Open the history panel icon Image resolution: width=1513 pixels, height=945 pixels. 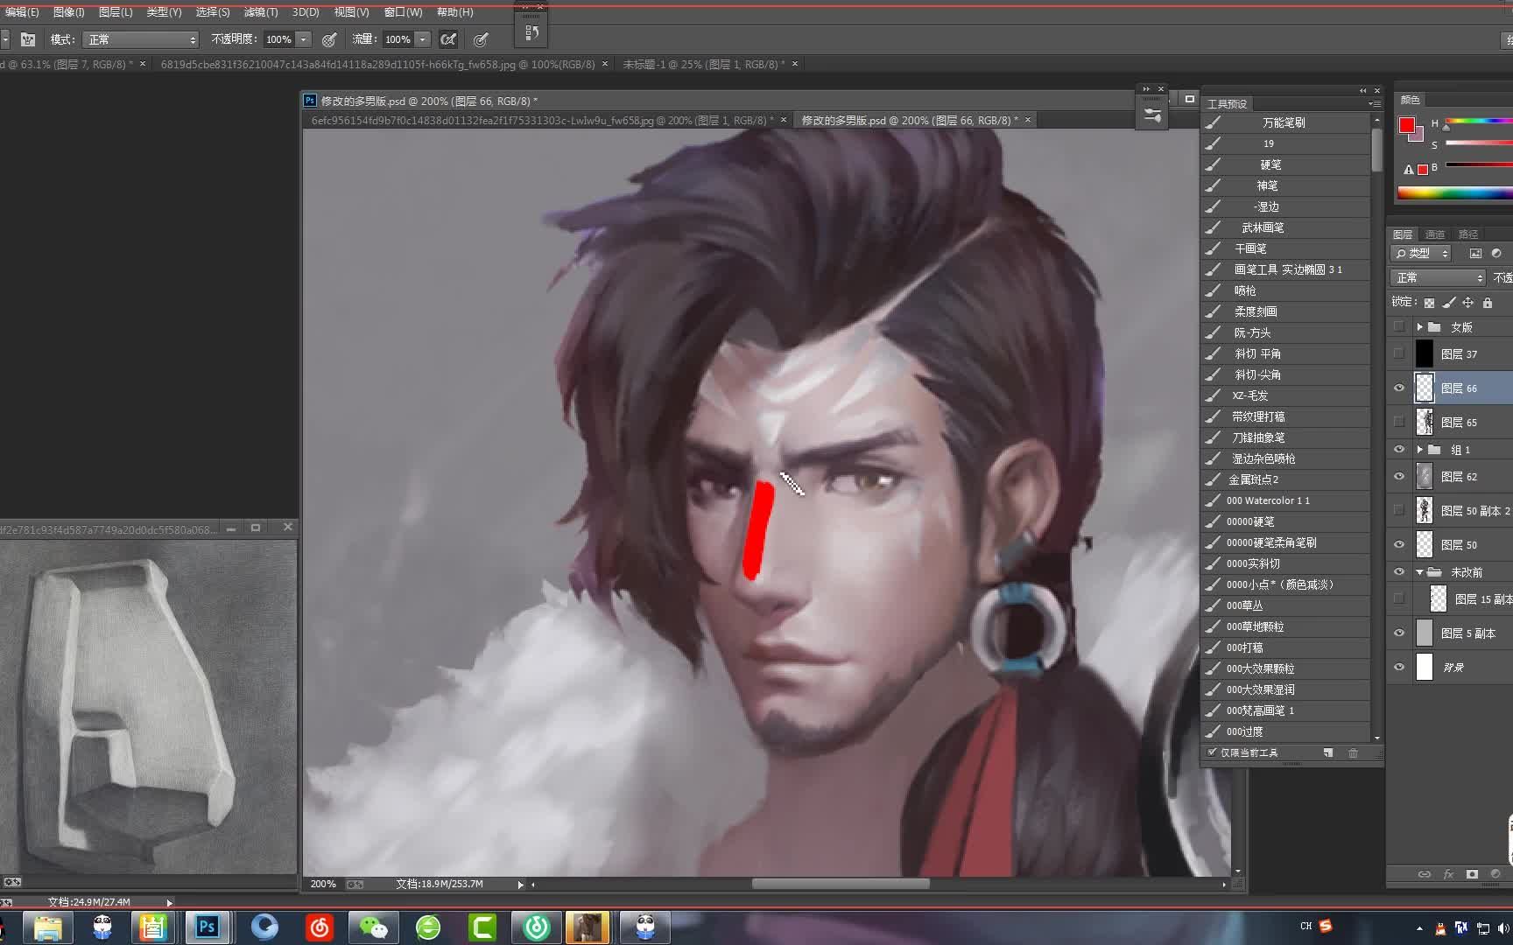[531, 33]
